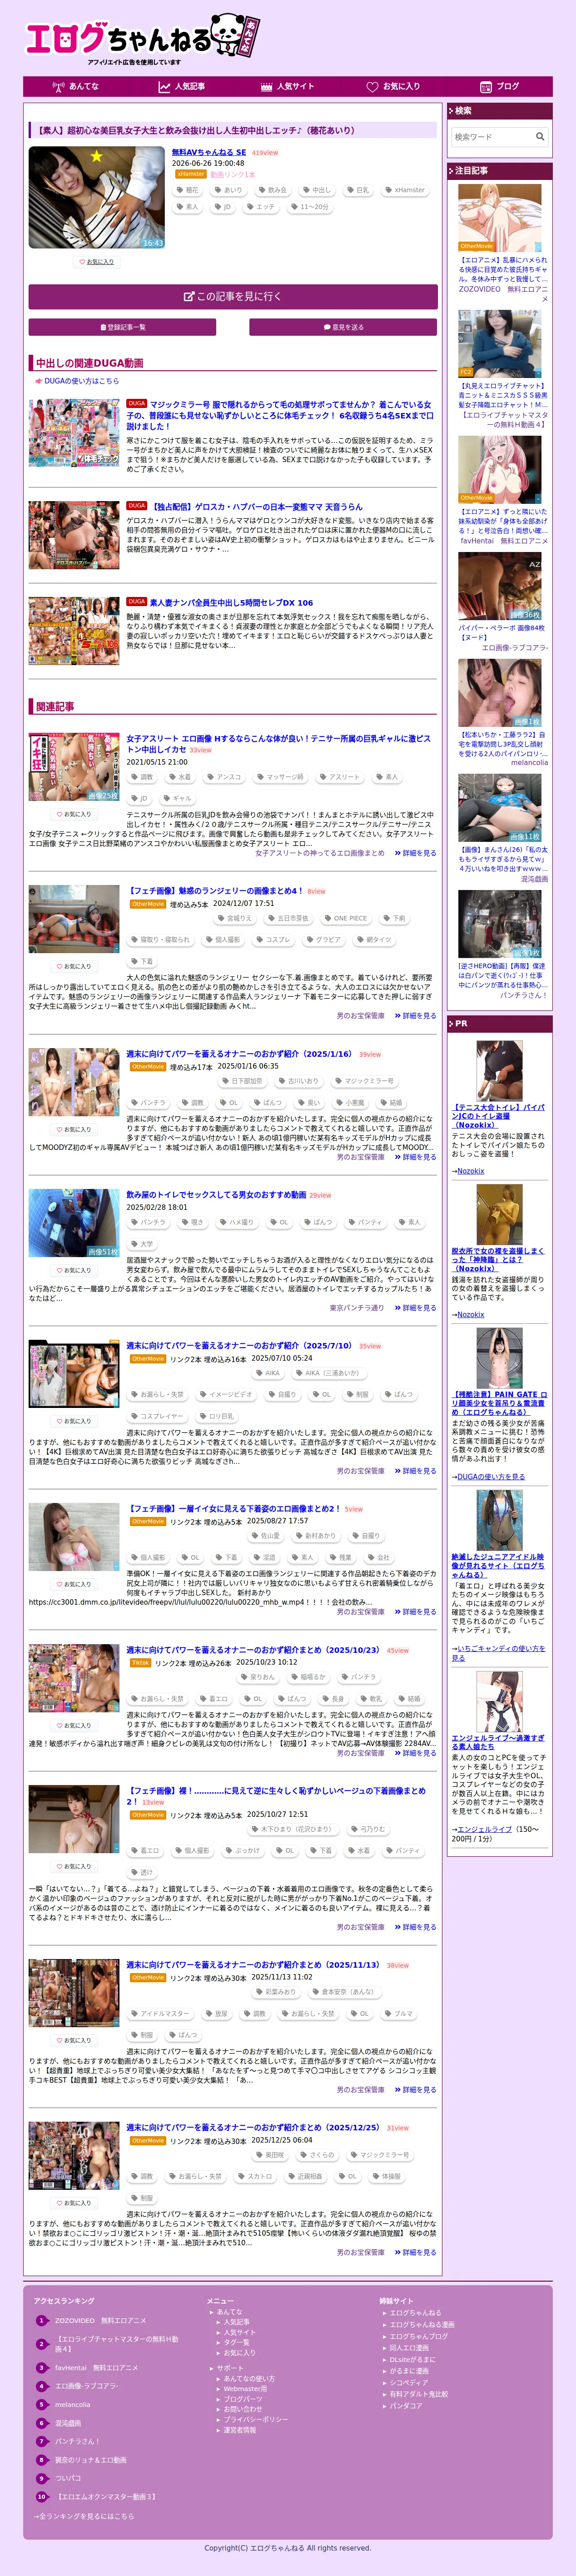Select the xHamster tag on the top article
576x2576 pixels.
point(405,190)
